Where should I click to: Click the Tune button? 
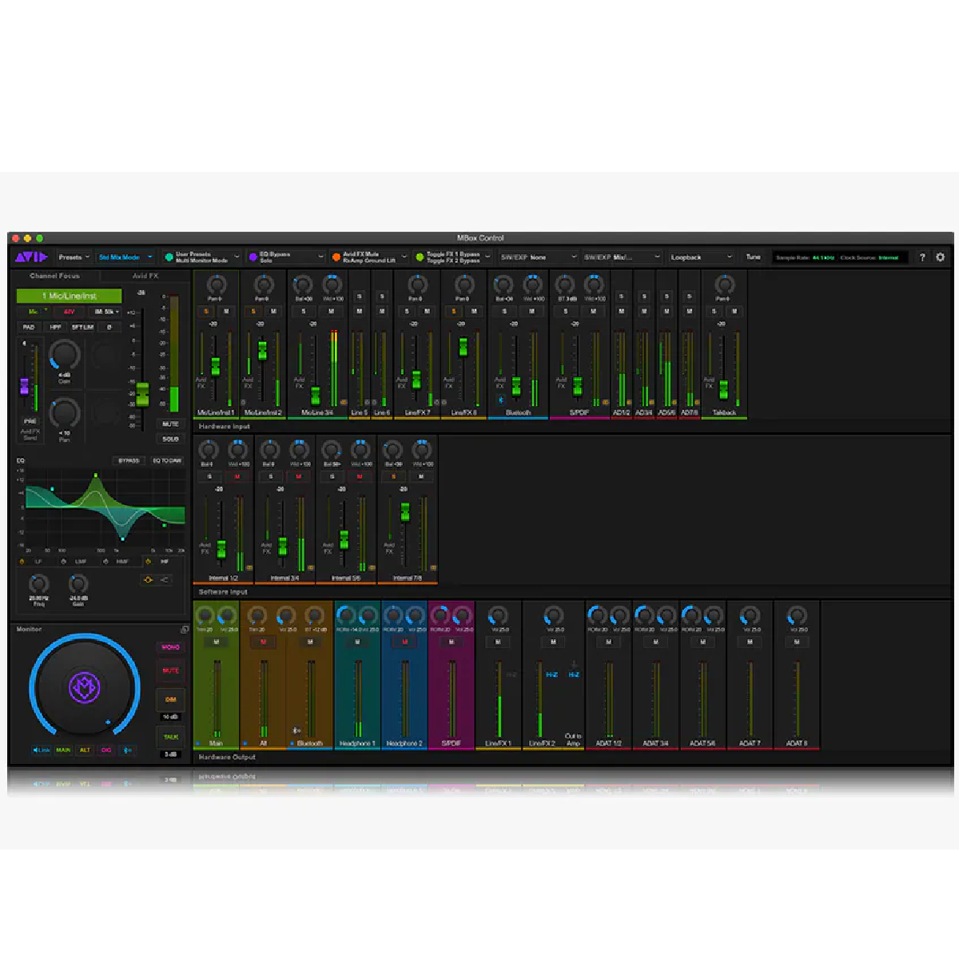tap(753, 257)
